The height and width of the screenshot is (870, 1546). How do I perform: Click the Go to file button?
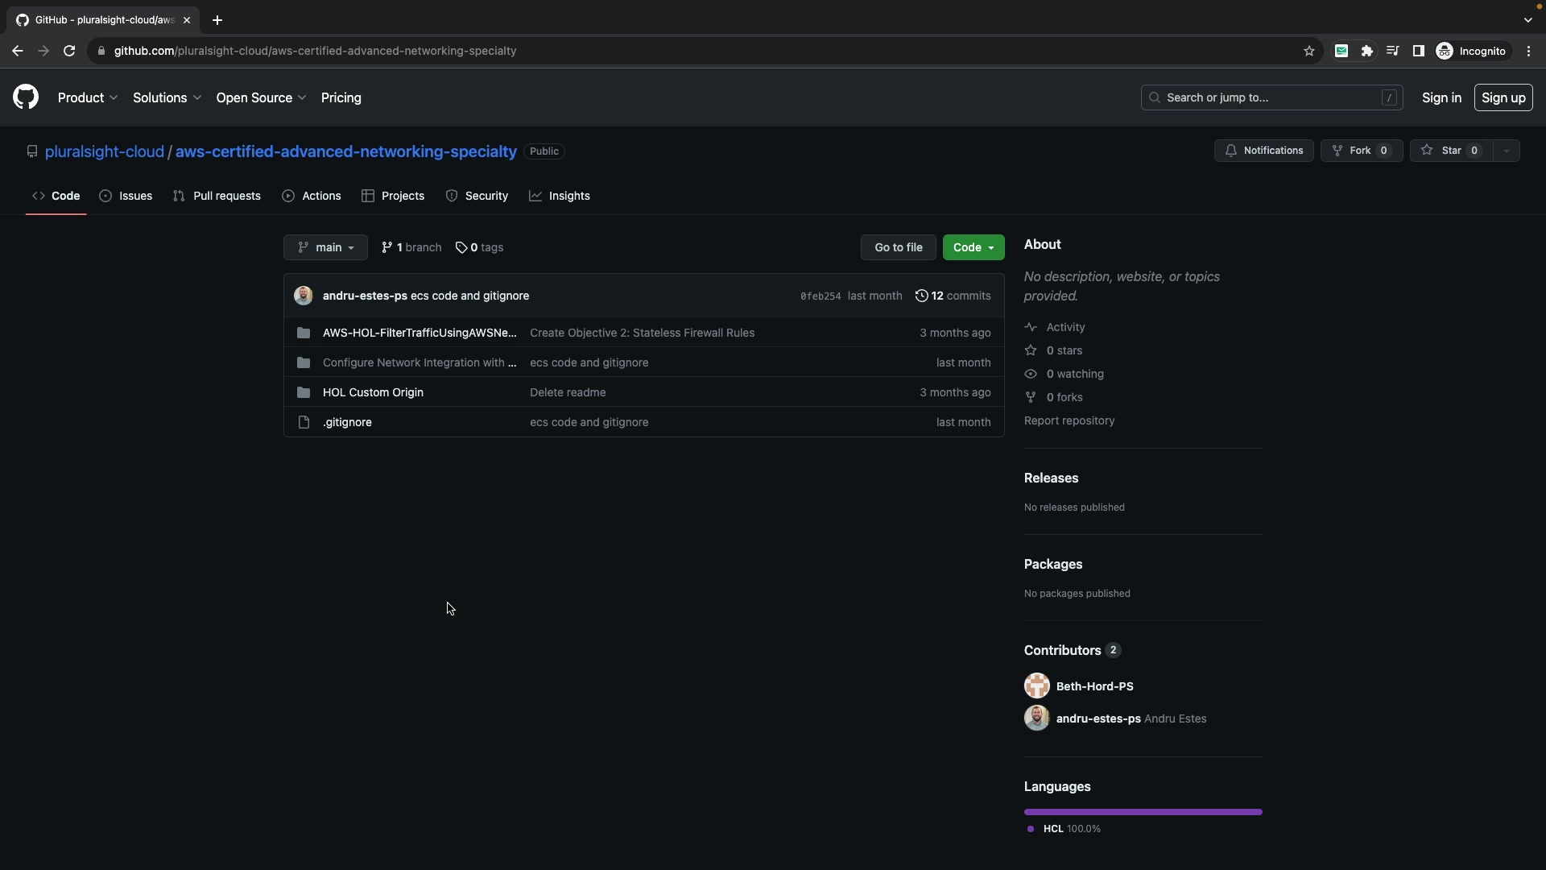898,247
